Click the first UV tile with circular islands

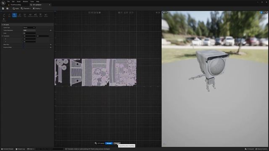point(62,72)
